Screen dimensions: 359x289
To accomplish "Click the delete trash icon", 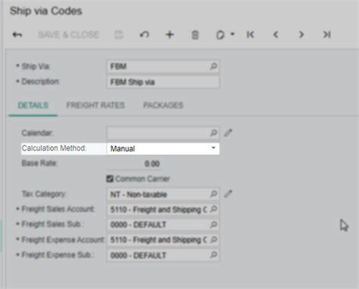I will 195,35.
